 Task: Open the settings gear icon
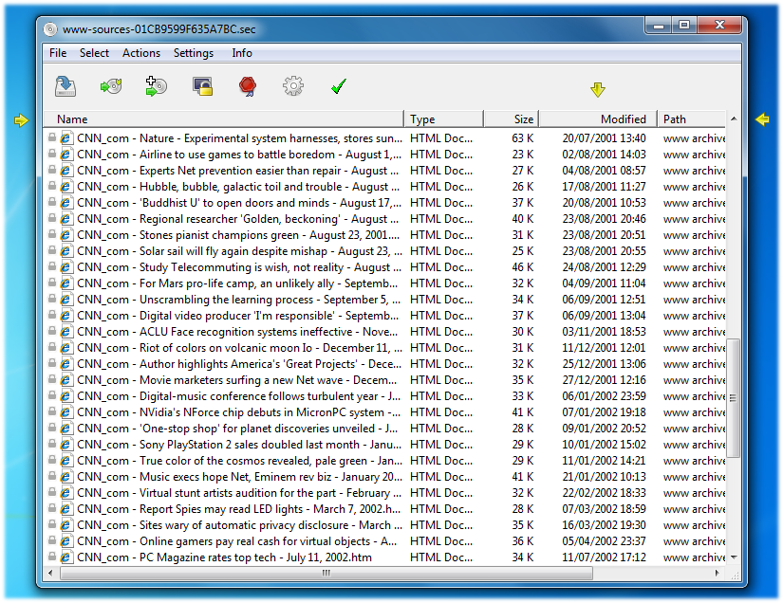[292, 85]
